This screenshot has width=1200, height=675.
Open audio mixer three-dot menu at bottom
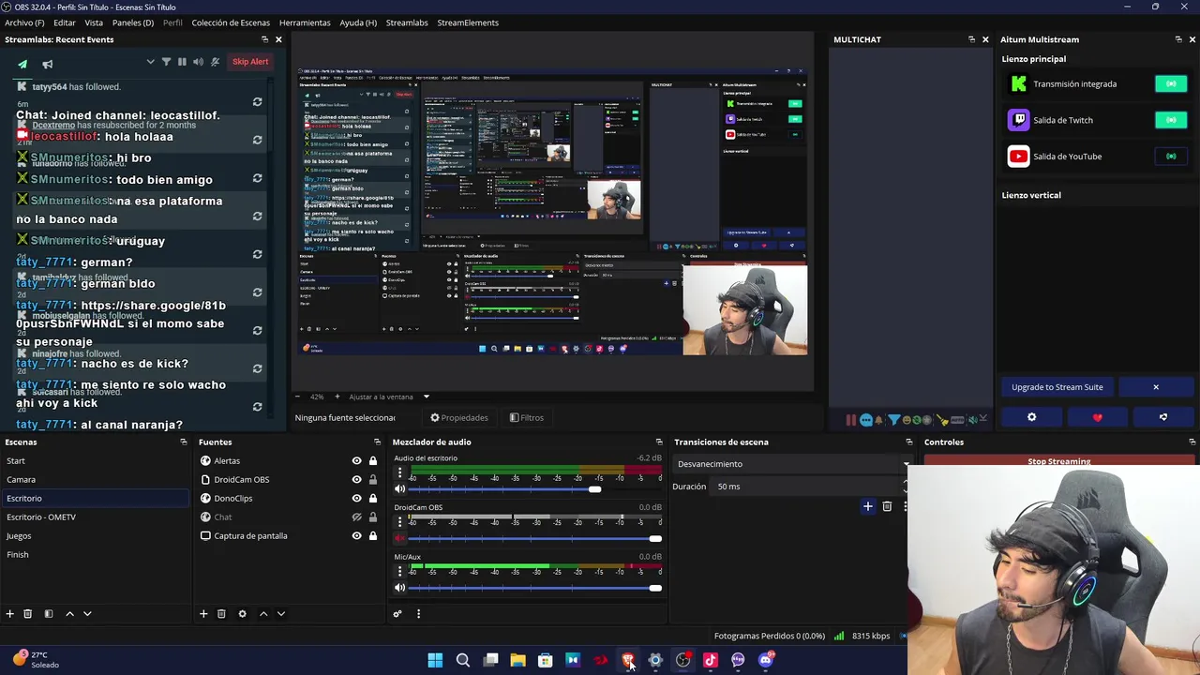pyautogui.click(x=418, y=613)
